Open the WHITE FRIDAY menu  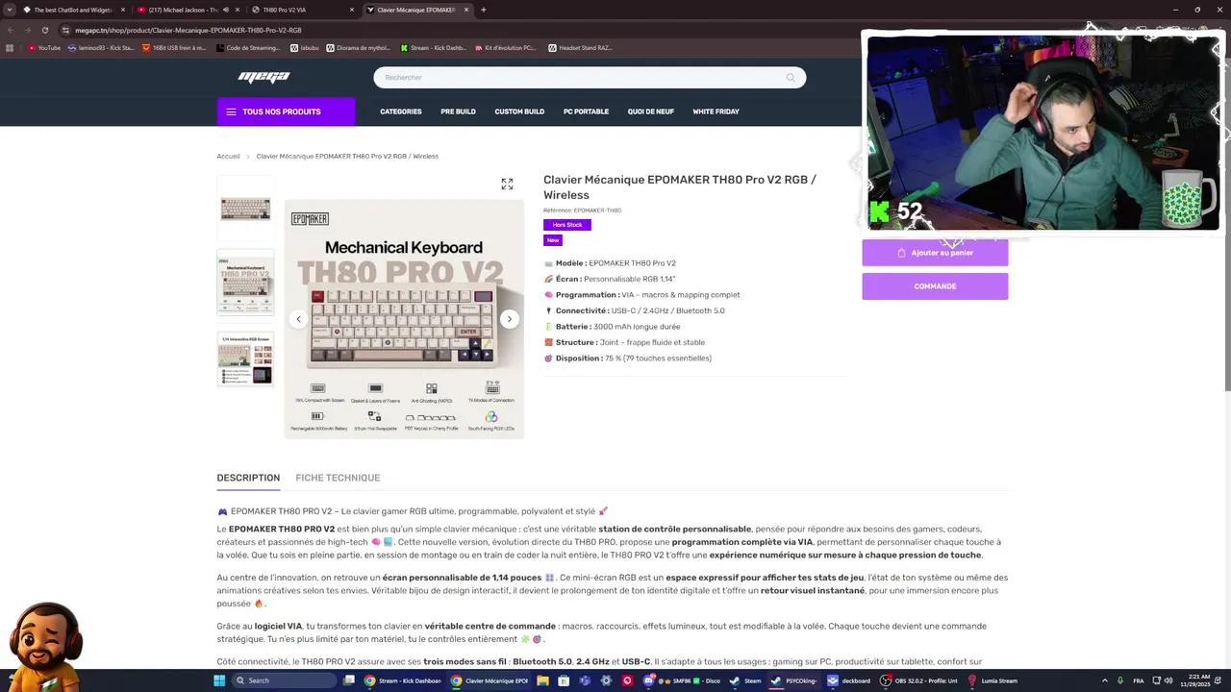(x=716, y=111)
